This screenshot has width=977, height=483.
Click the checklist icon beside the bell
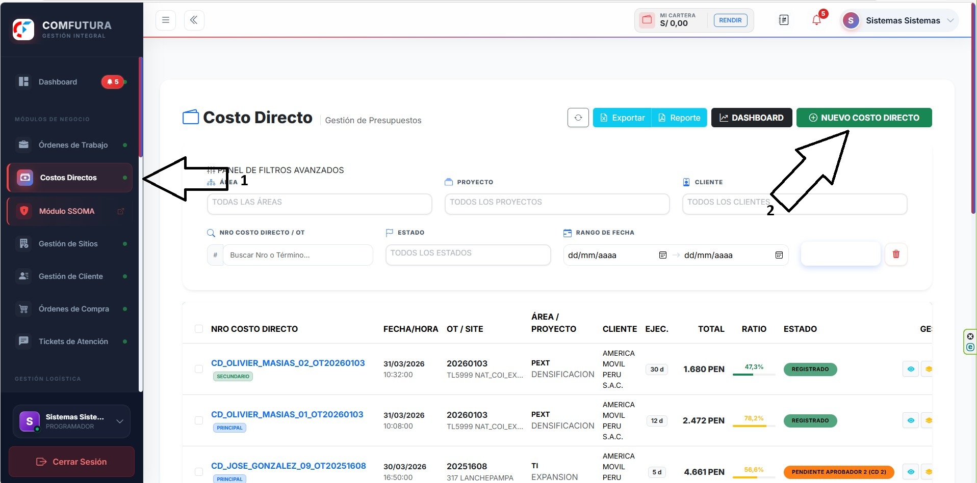point(784,20)
